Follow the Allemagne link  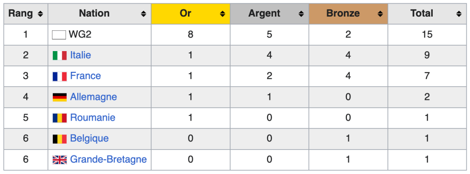click(x=93, y=97)
